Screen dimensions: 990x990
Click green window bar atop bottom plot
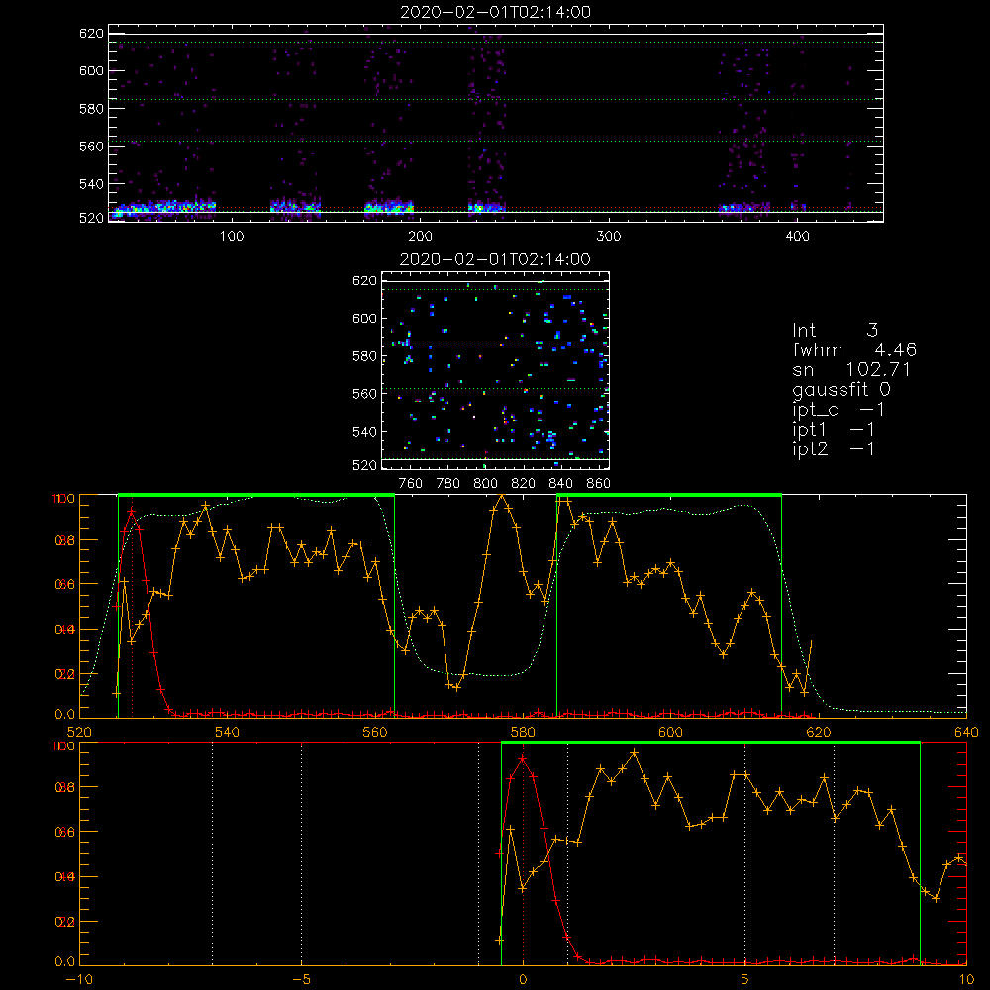click(711, 742)
